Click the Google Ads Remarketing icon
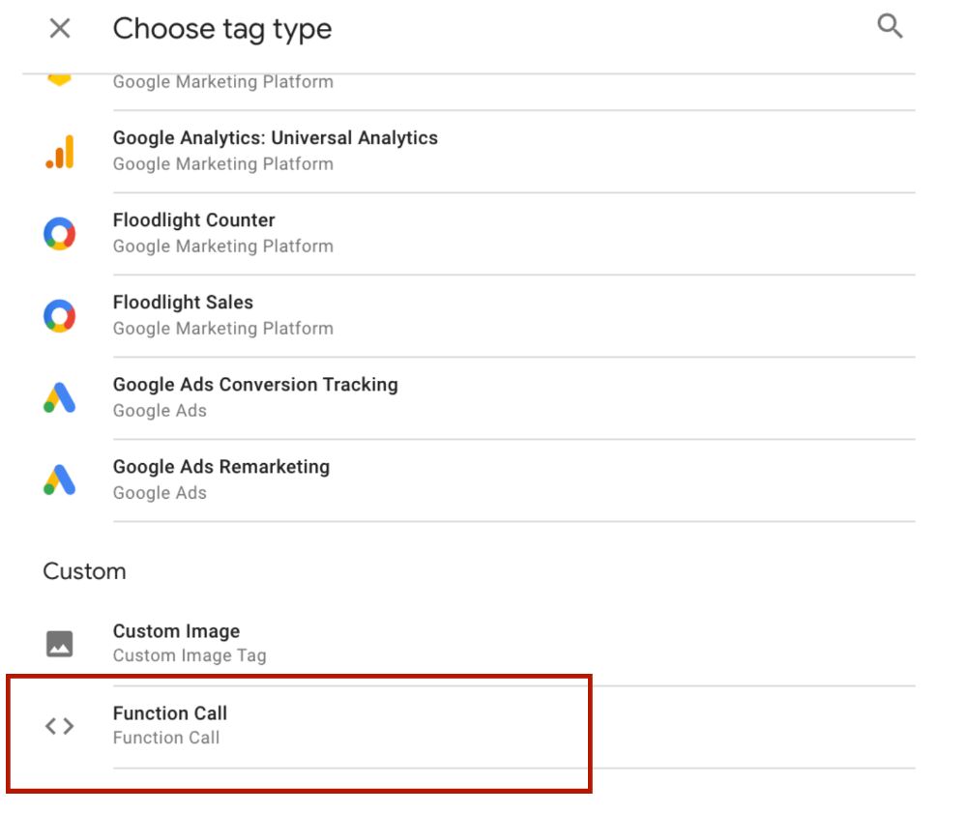 pyautogui.click(x=60, y=479)
